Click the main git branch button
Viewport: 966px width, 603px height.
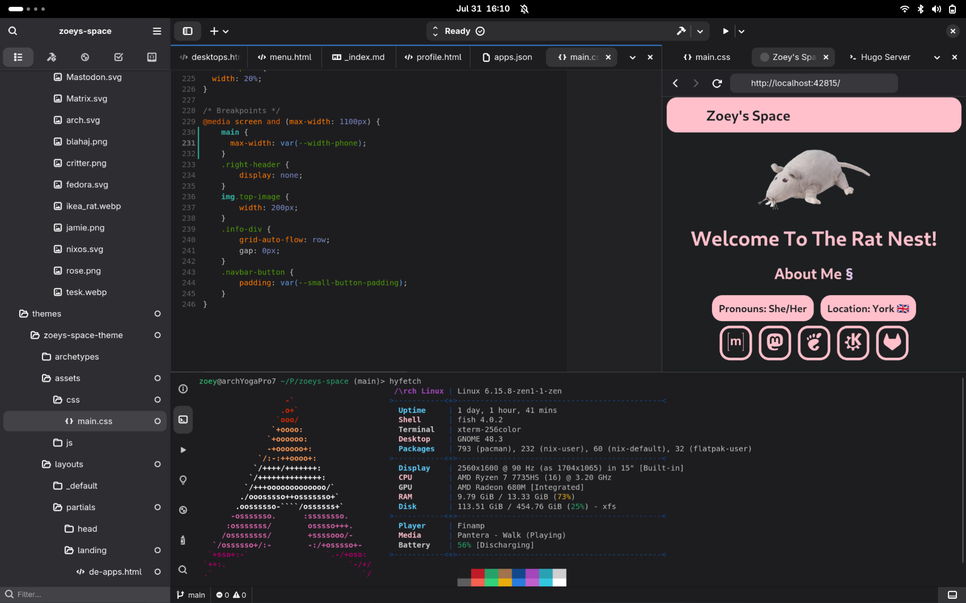pos(191,595)
